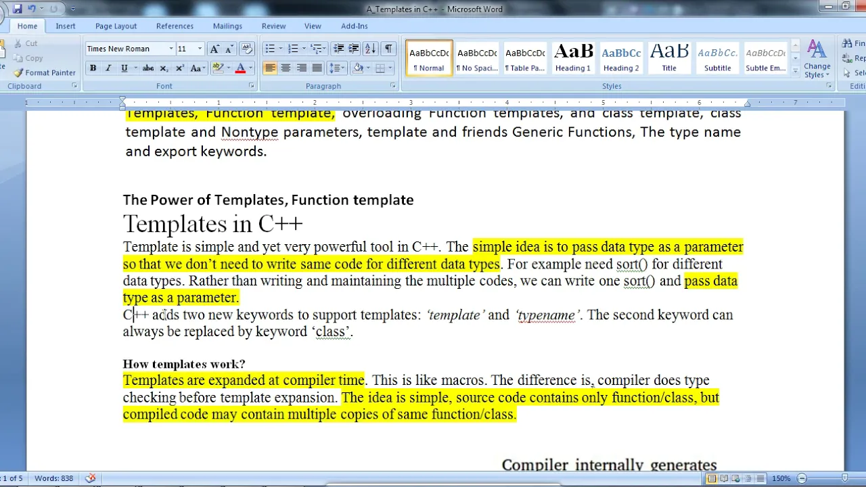Open the font size dropdown
The height and width of the screenshot is (487, 866).
[200, 49]
